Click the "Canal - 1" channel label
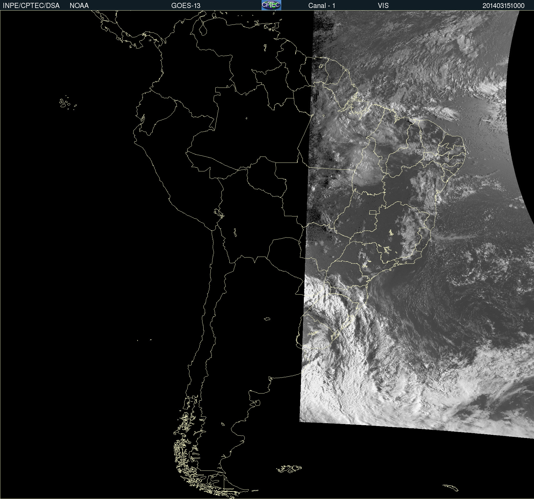 coord(322,6)
